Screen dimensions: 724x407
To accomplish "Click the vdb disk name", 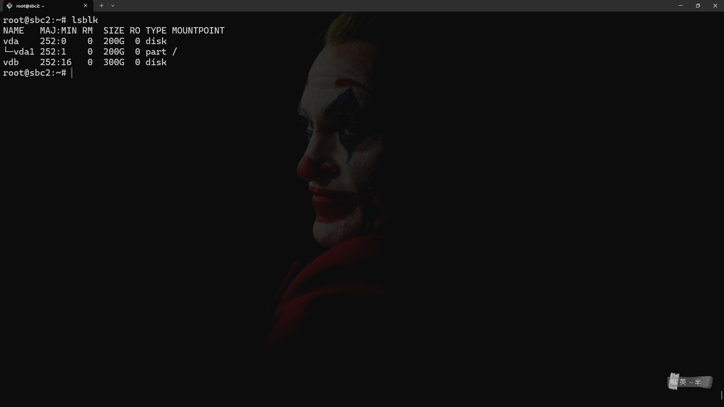I will tap(11, 62).
